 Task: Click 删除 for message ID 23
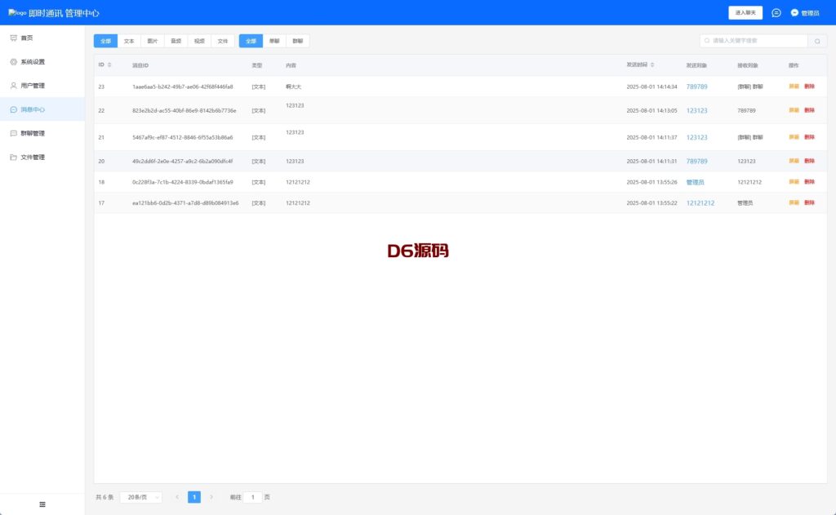point(809,87)
